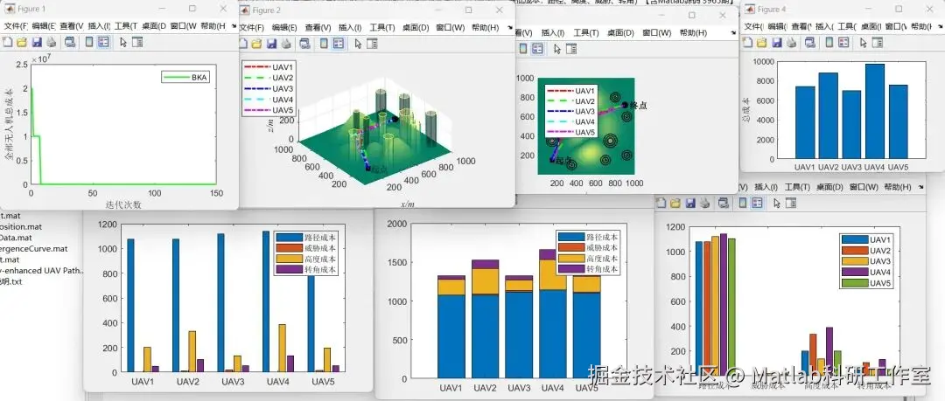The image size is (945, 401).
Task: Click the green BKA legend line in Figure 1
Action: pos(176,77)
